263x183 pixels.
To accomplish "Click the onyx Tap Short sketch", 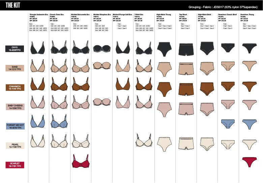I will 186,49.
